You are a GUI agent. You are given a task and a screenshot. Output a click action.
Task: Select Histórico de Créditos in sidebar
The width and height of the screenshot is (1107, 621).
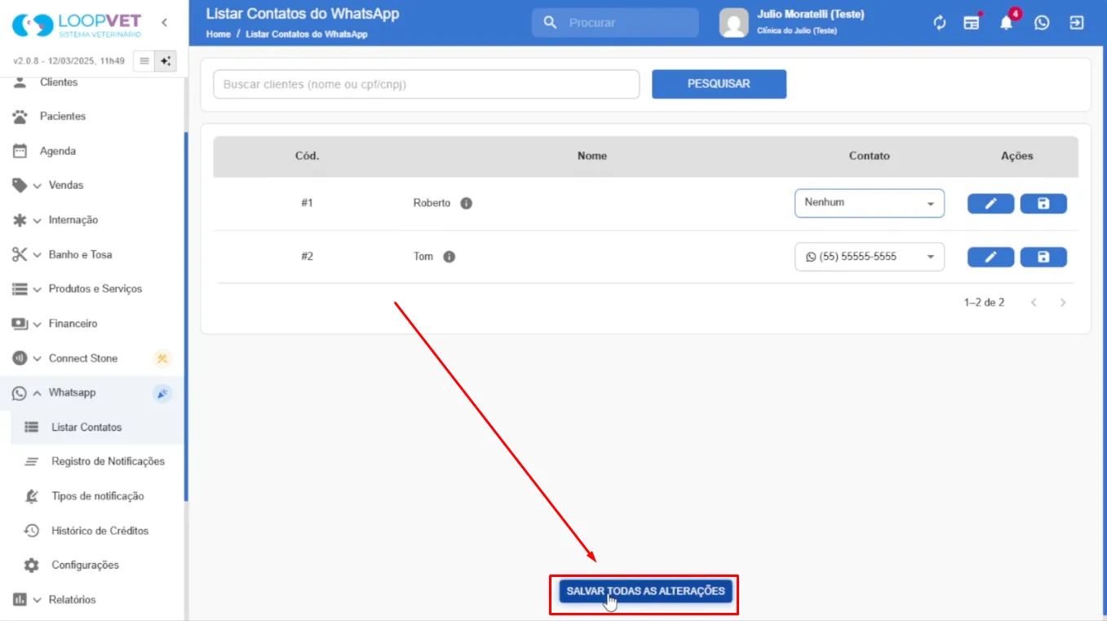coord(100,531)
